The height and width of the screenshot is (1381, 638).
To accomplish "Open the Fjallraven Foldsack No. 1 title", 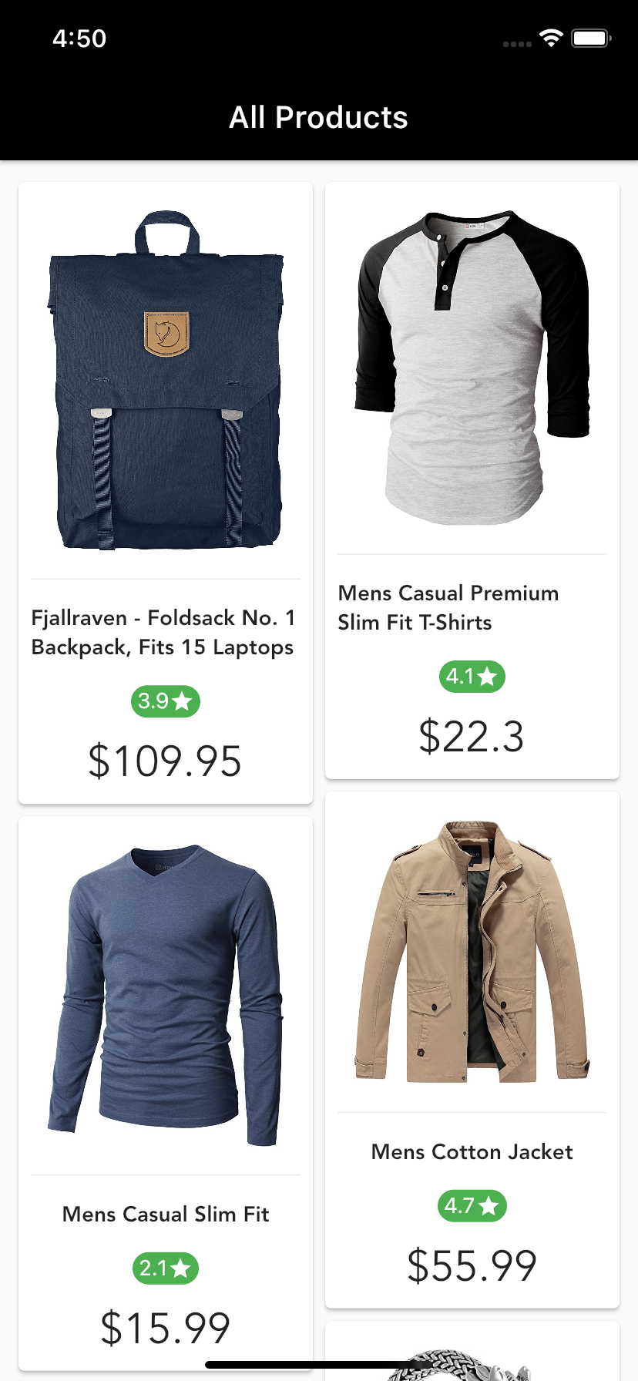I will click(x=163, y=633).
